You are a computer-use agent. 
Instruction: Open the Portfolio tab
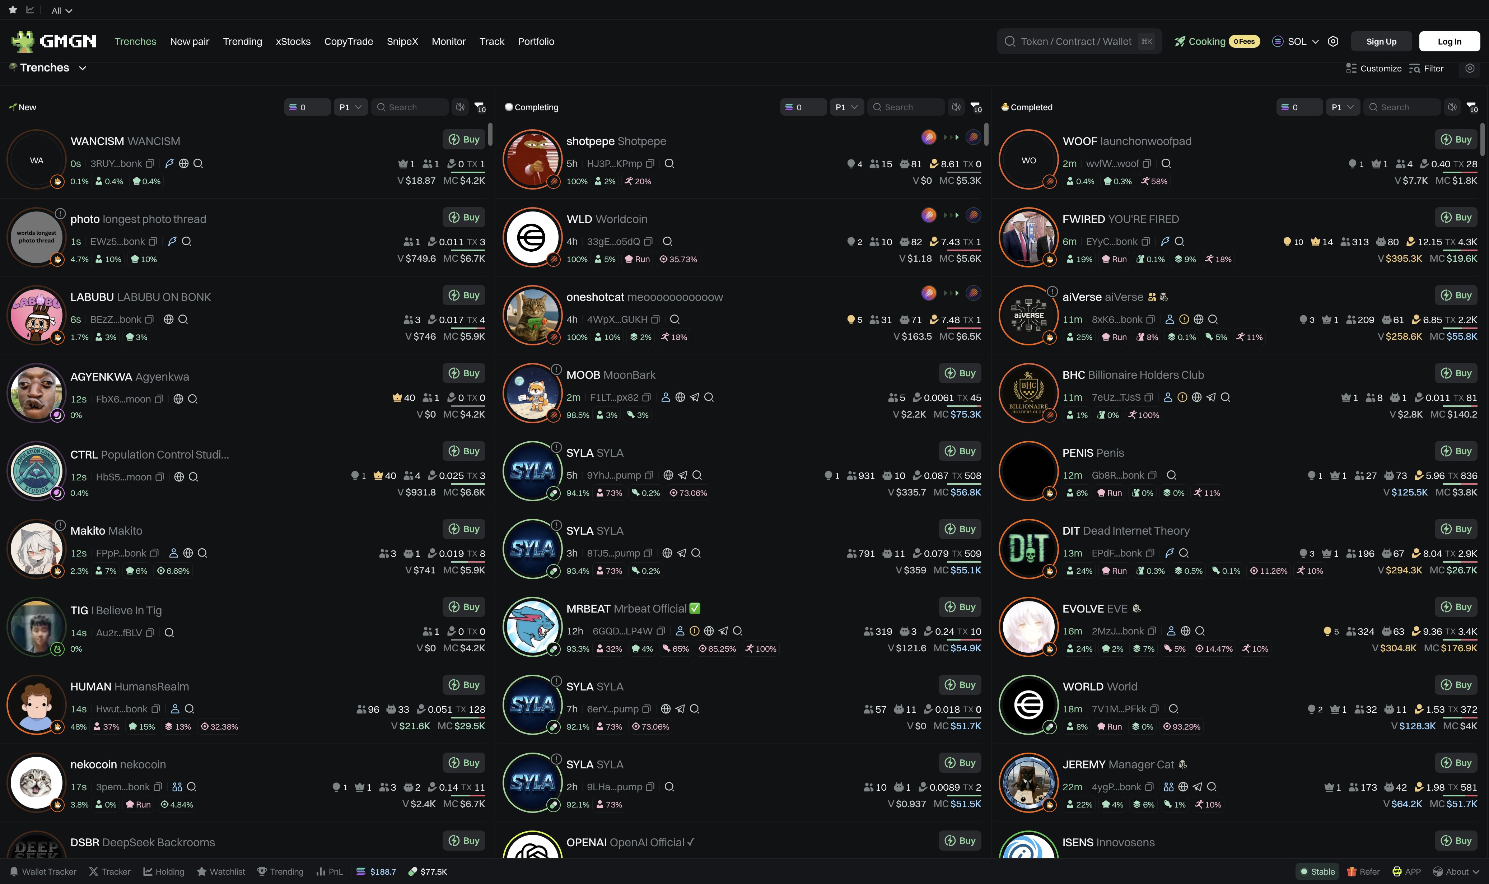[x=536, y=42]
